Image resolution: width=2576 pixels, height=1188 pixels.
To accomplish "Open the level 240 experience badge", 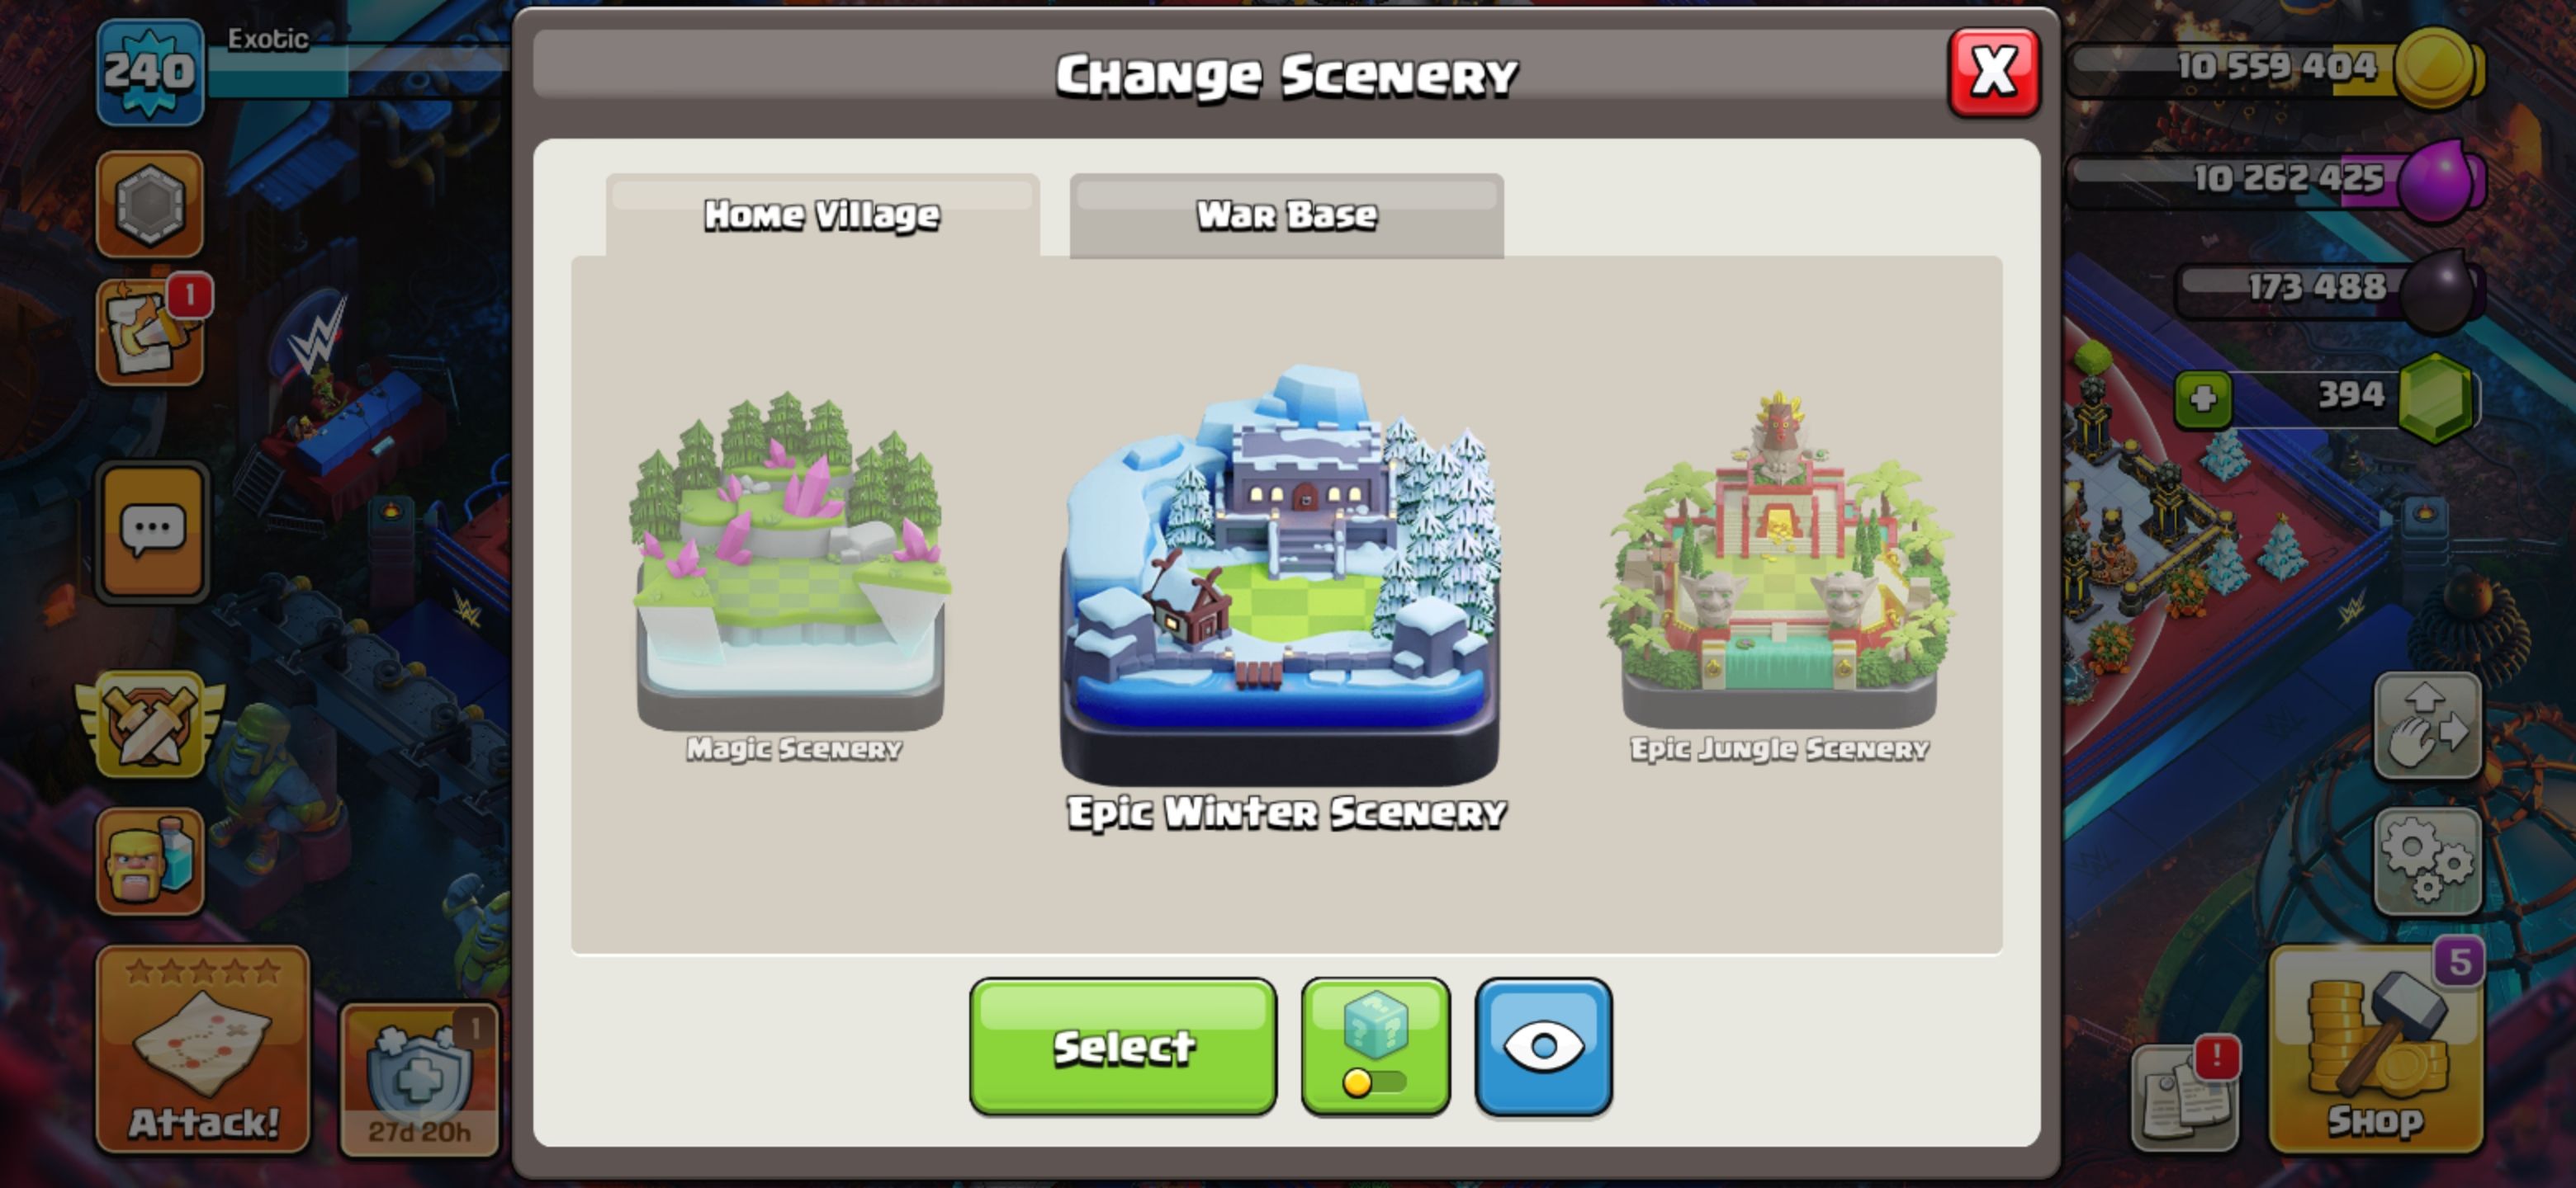I will (x=150, y=71).
